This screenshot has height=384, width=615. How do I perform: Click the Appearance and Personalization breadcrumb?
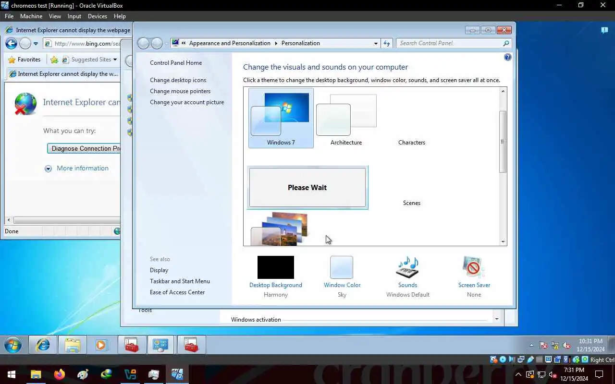coord(230,43)
